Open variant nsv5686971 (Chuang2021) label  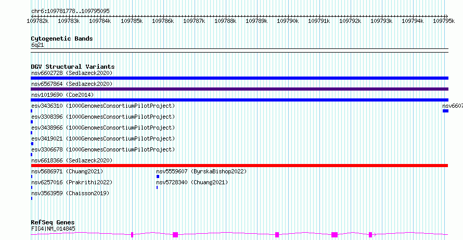coord(67,171)
